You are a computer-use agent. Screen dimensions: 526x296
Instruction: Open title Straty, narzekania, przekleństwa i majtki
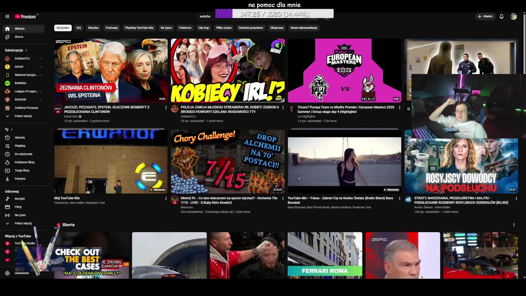461,200
